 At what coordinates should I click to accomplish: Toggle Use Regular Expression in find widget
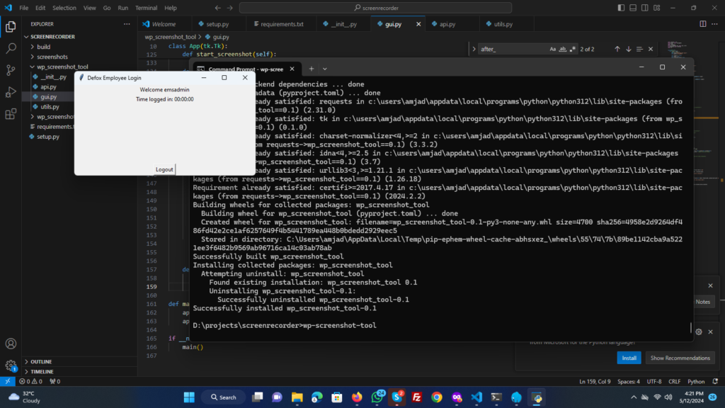tap(573, 49)
